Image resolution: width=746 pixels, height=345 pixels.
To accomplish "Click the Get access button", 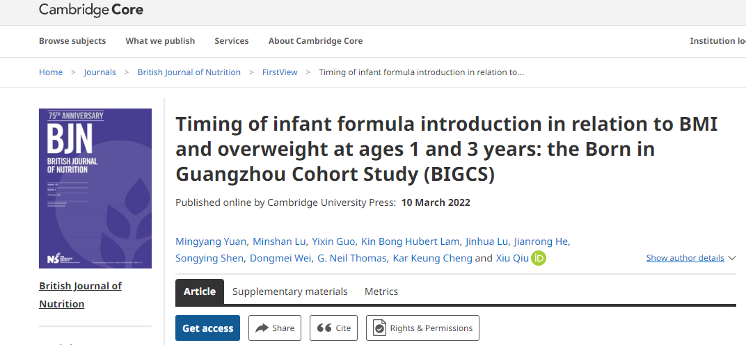I will click(208, 328).
